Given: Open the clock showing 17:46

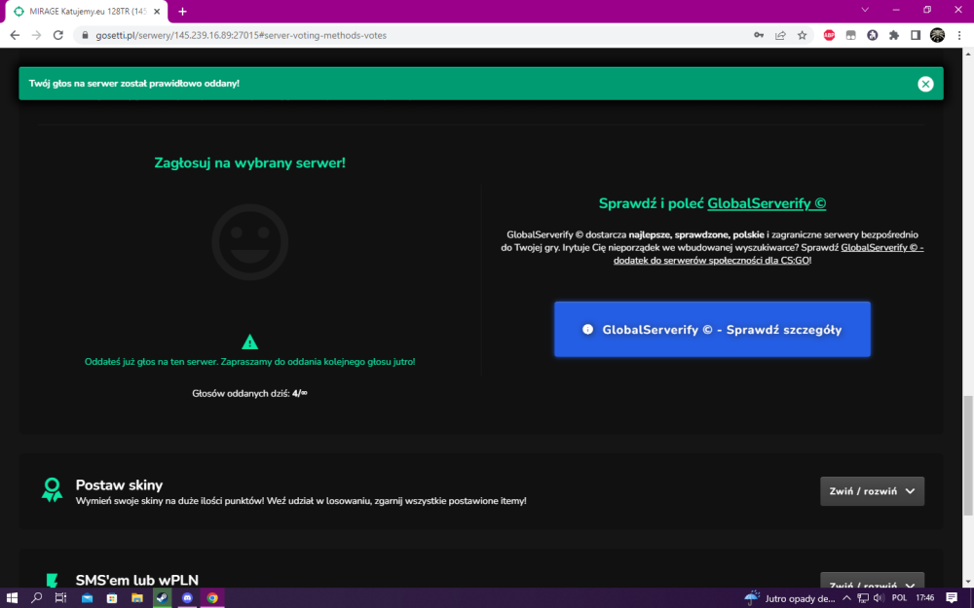Looking at the screenshot, I should [x=925, y=598].
